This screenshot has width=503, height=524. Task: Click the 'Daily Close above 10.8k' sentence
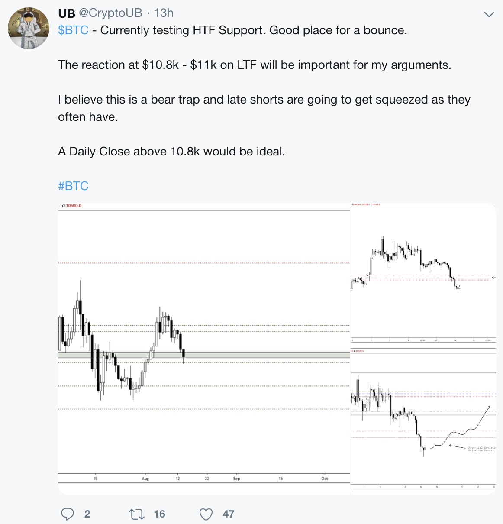coord(171,152)
